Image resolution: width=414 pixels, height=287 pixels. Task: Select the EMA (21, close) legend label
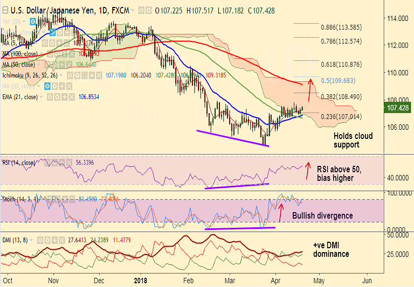click(20, 97)
